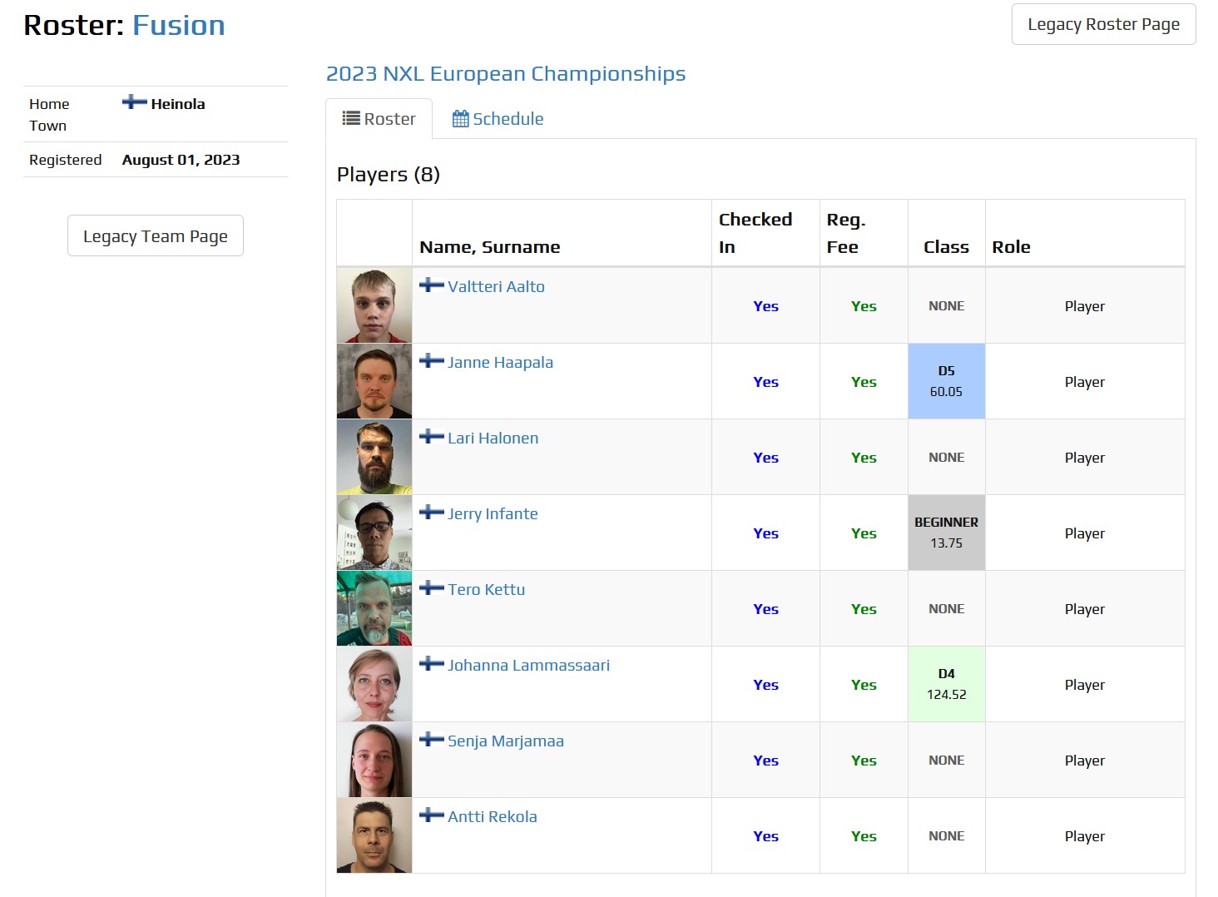
Task: Click the flag icon beside Tero Kettu
Action: point(432,587)
